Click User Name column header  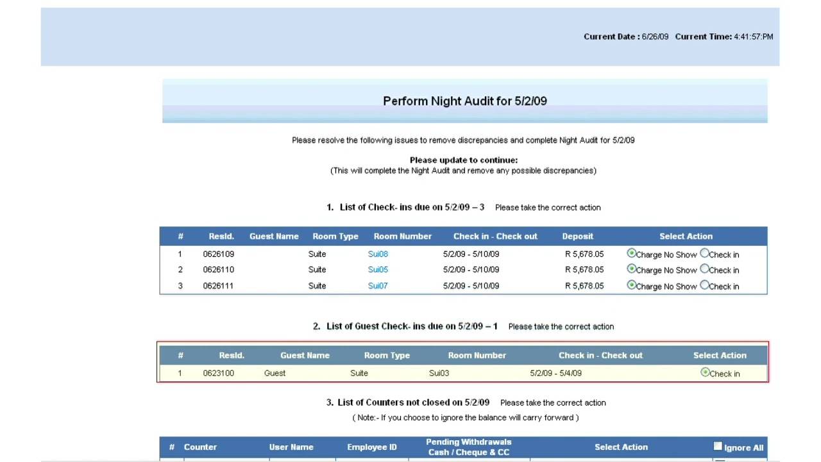click(x=291, y=447)
